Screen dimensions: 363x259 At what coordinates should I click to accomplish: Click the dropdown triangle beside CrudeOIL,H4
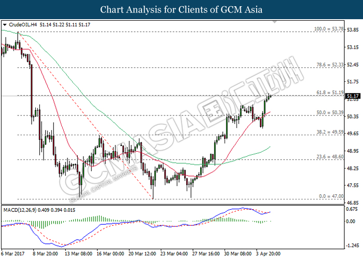click(5, 25)
